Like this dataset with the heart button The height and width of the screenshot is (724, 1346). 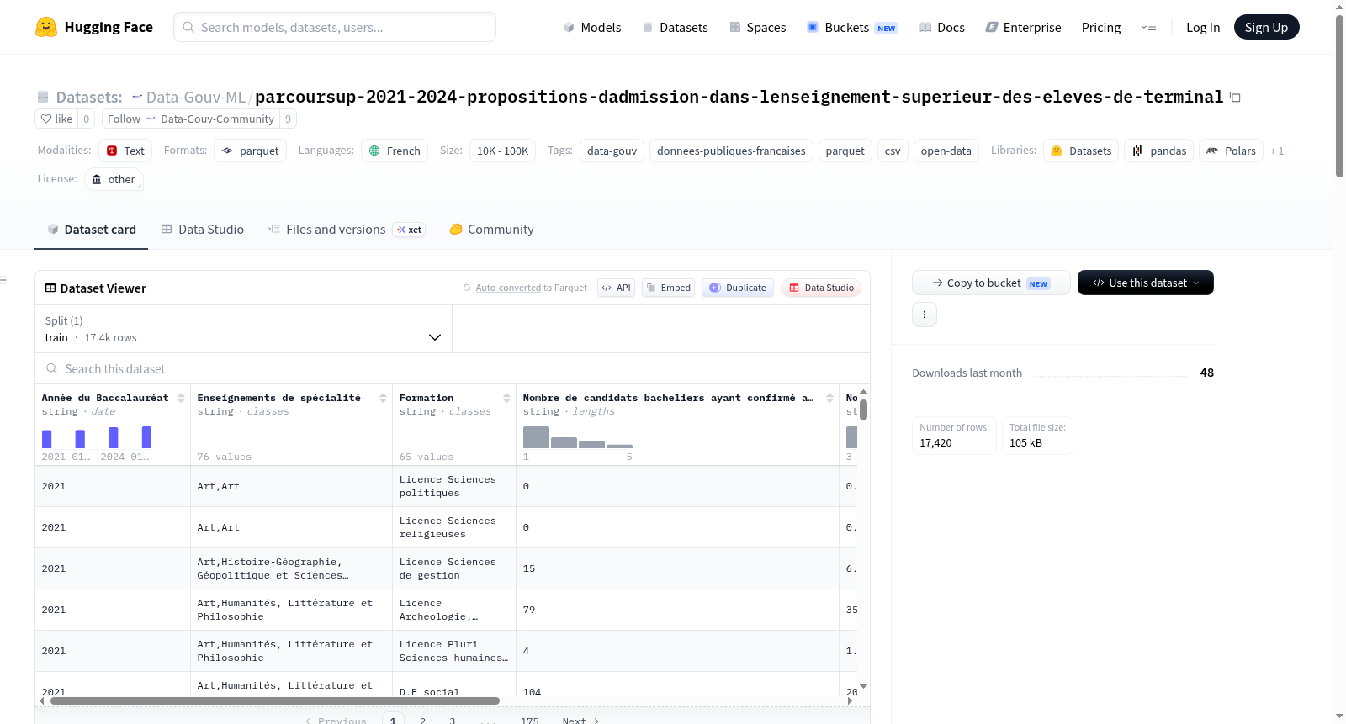[x=57, y=119]
